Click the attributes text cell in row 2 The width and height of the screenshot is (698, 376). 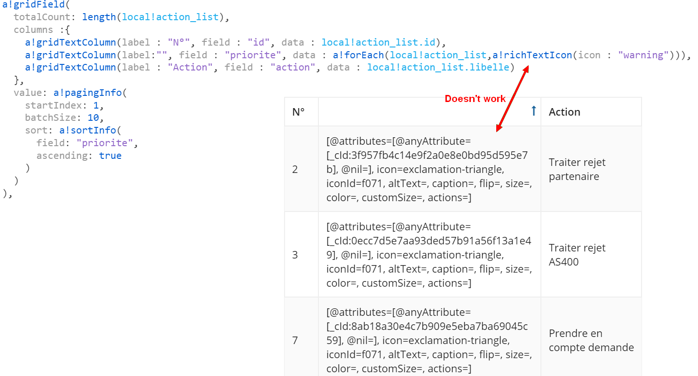coord(429,169)
